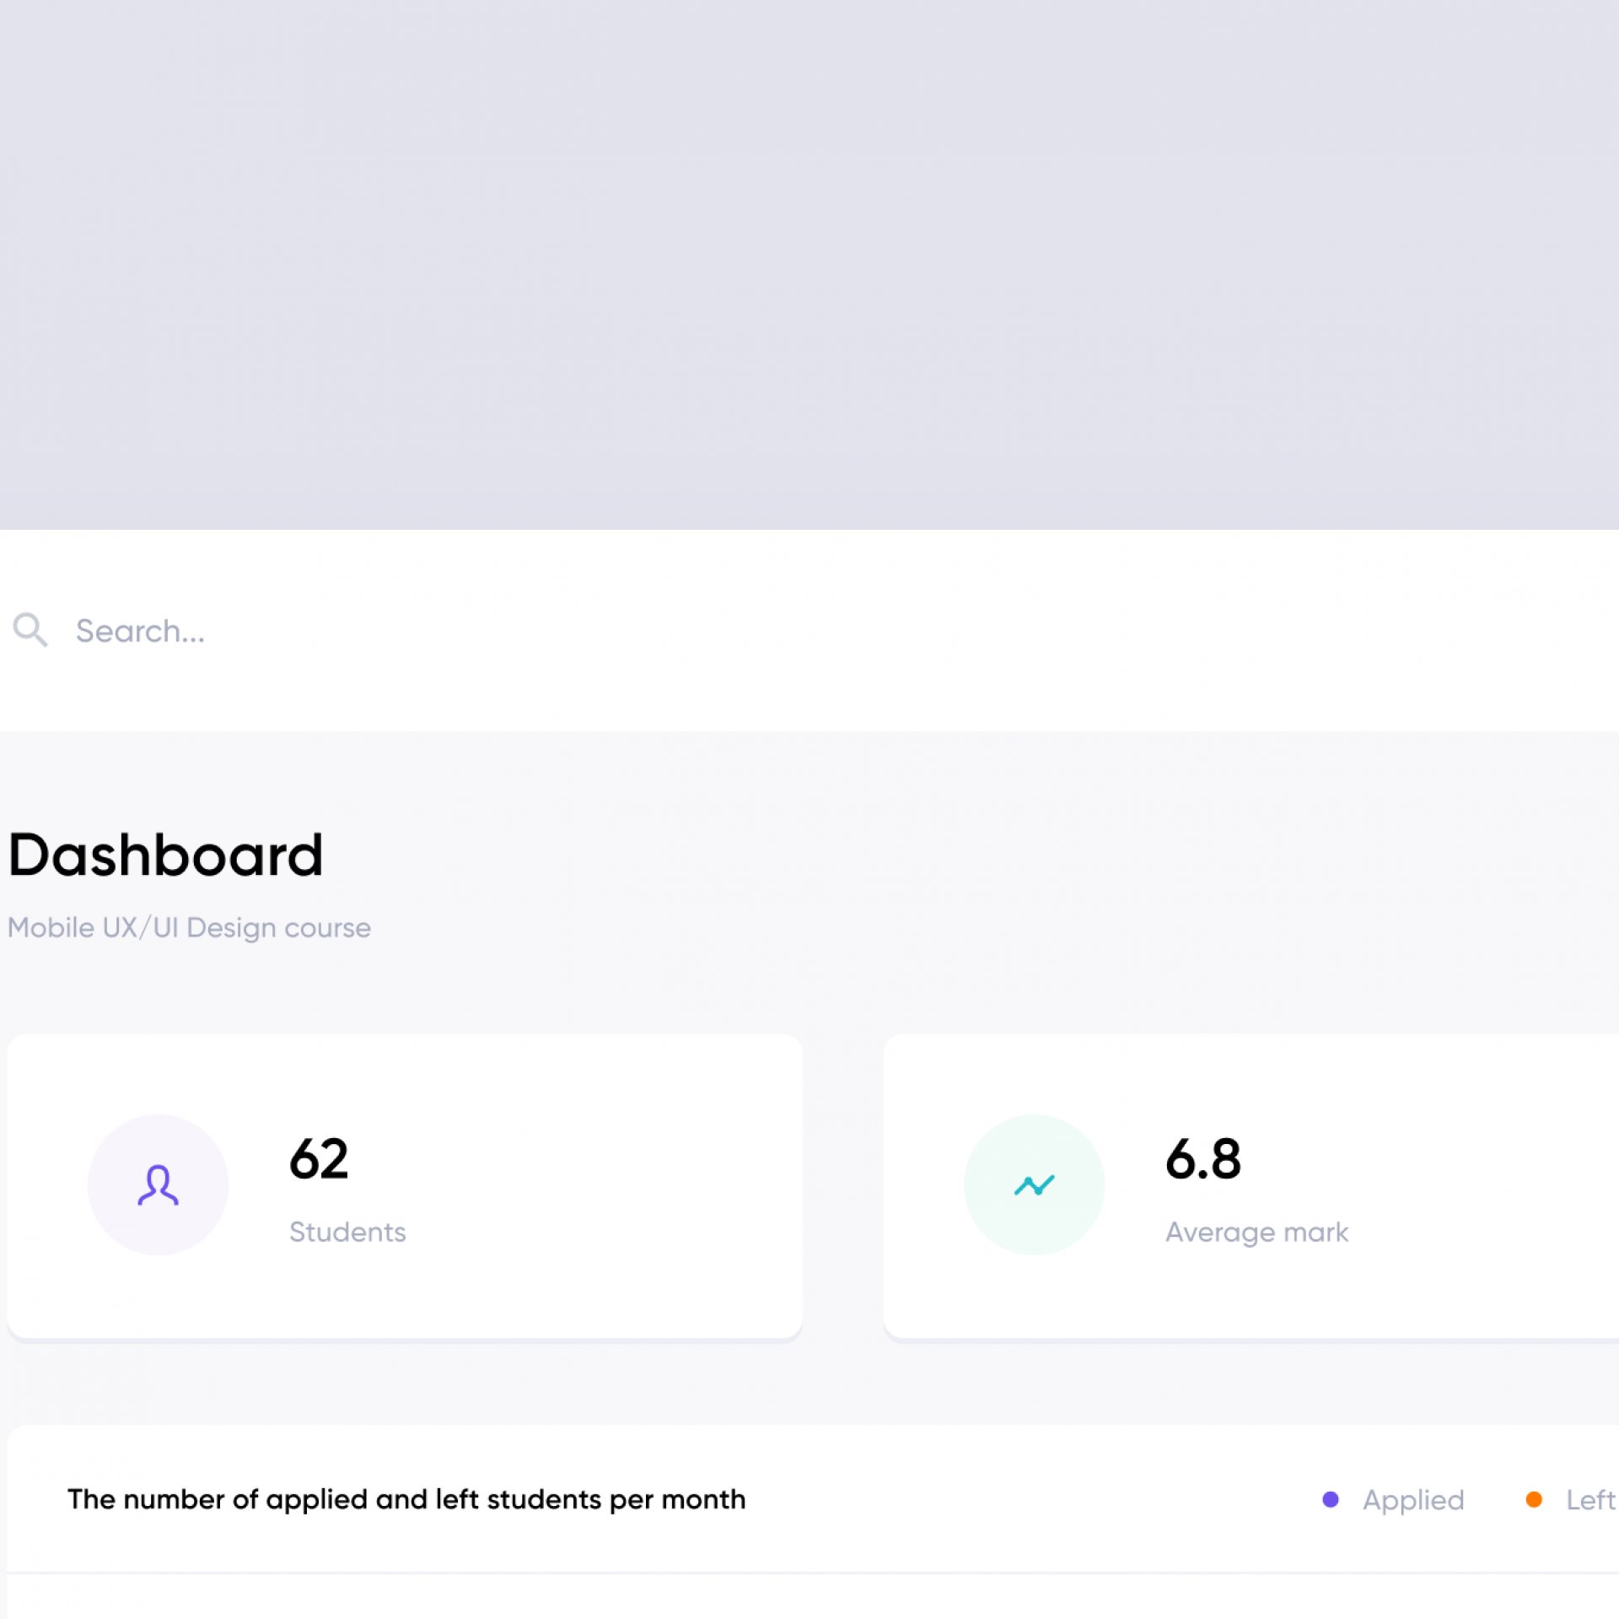
Task: Click the orange Left legend dot
Action: click(x=1534, y=1499)
